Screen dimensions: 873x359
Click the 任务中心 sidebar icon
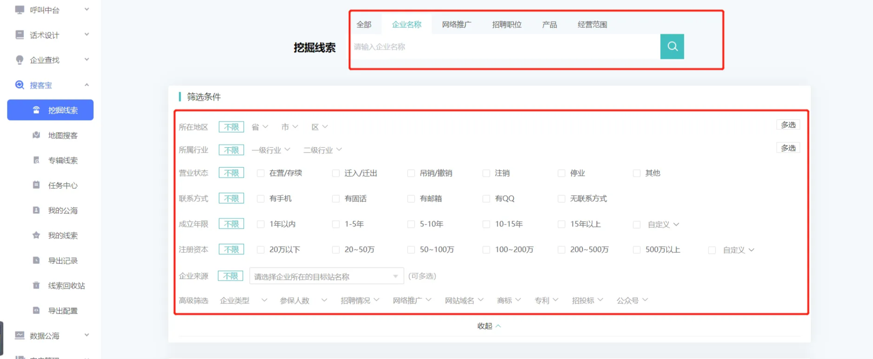click(37, 185)
